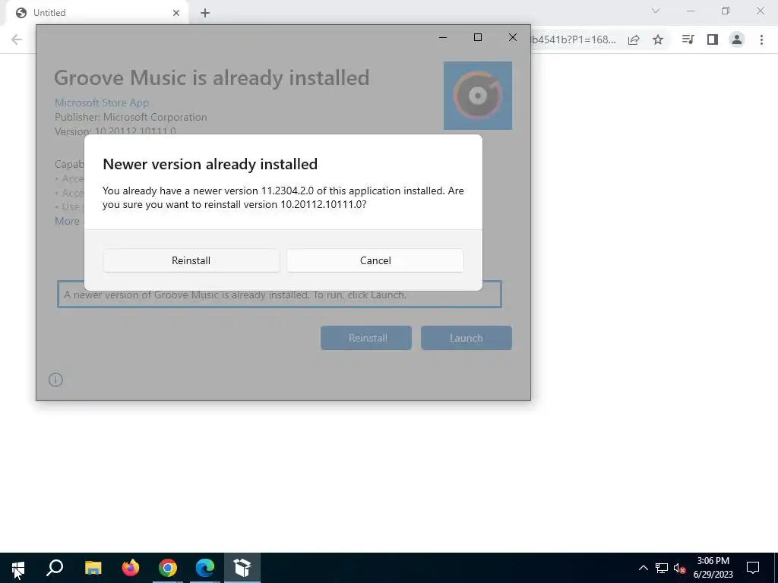Click 'Publisher: Microsoft Corporation' text
Image resolution: width=778 pixels, height=583 pixels.
(x=131, y=118)
